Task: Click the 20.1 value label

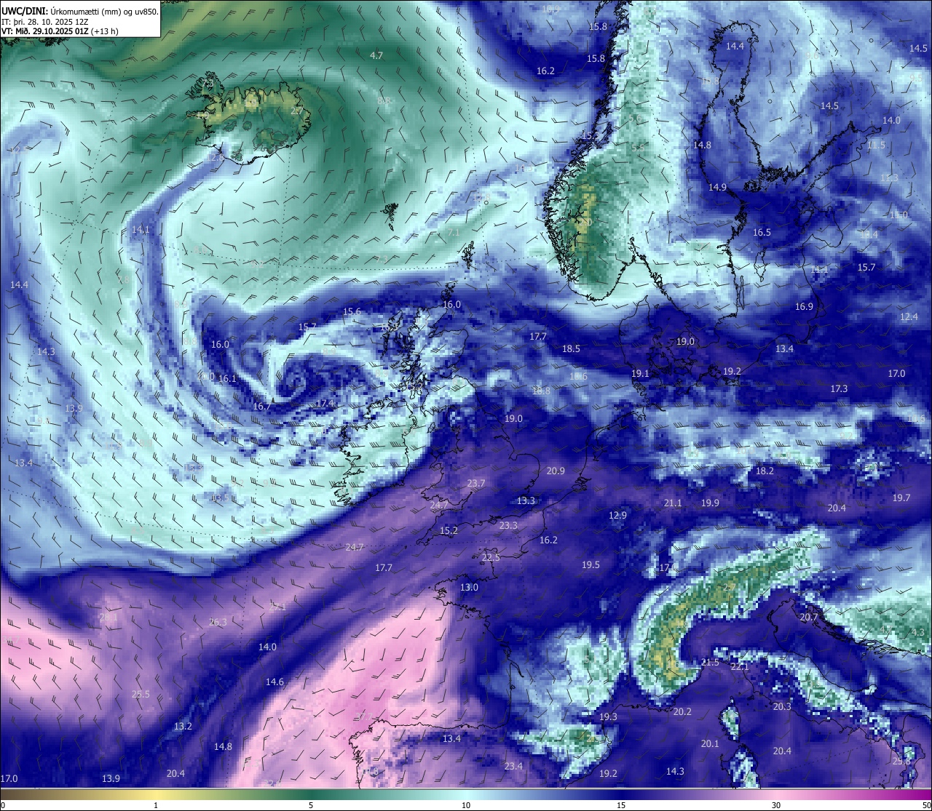Action: (x=710, y=744)
